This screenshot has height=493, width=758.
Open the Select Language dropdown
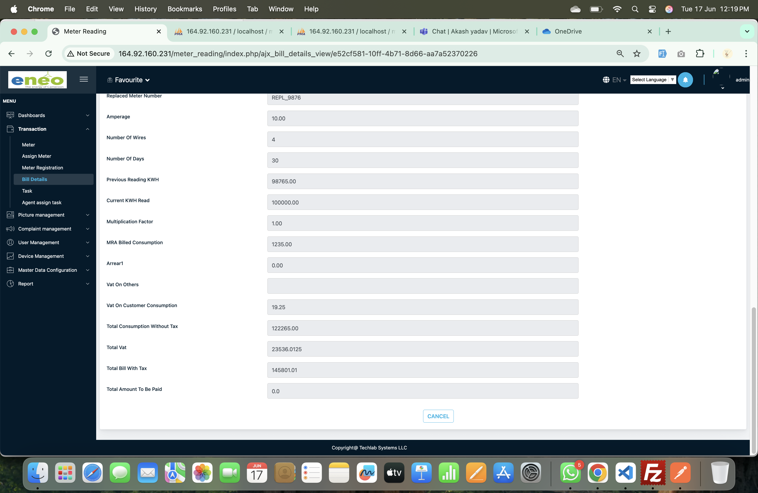pyautogui.click(x=653, y=80)
